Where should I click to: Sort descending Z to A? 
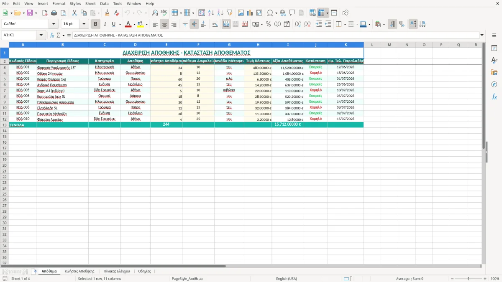220,13
